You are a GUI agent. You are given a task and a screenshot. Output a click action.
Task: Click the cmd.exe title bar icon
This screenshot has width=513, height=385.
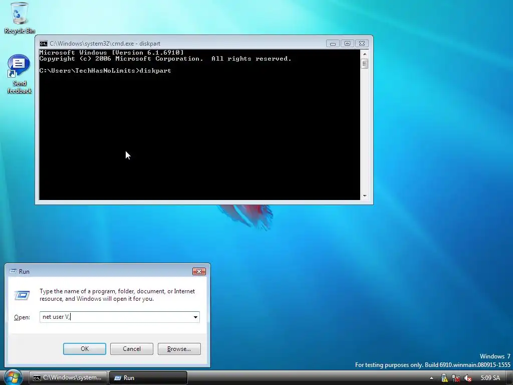pyautogui.click(x=44, y=44)
